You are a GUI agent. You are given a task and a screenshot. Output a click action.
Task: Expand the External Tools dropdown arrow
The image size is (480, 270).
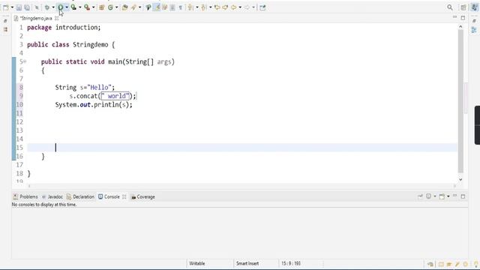[93, 7]
